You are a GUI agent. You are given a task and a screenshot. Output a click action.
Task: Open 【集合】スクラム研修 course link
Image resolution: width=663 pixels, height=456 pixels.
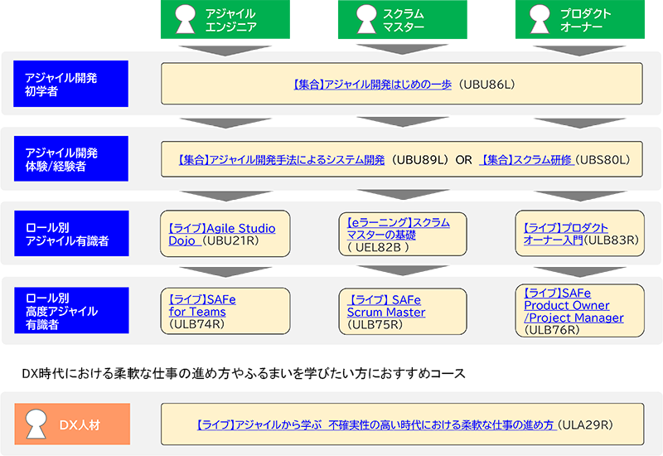pyautogui.click(x=526, y=160)
